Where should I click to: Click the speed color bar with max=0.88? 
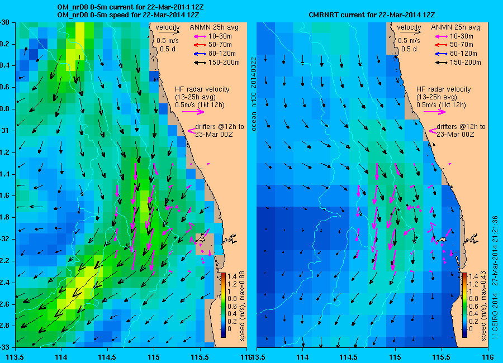tap(223, 305)
